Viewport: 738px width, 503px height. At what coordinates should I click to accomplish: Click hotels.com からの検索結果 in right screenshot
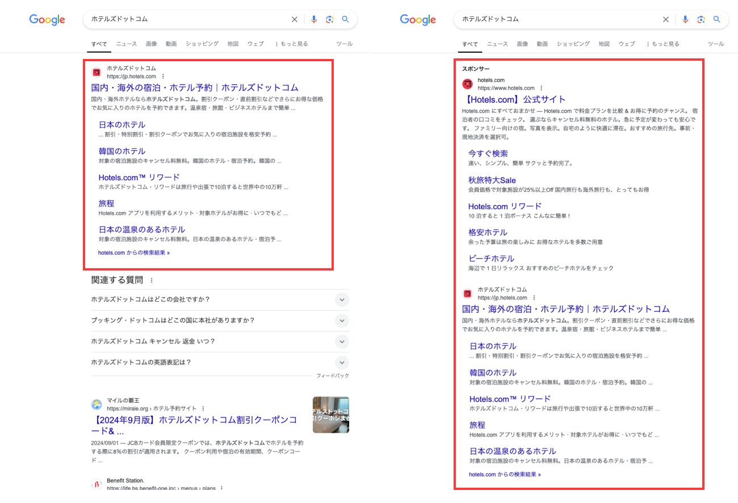(505, 474)
